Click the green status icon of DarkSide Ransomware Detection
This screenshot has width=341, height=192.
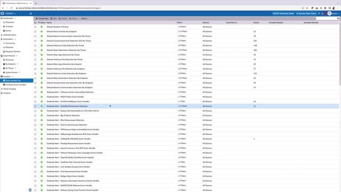tap(42, 106)
